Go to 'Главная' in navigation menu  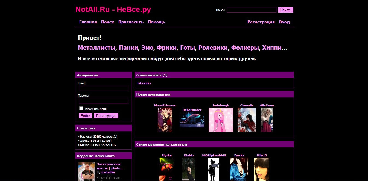click(x=88, y=22)
